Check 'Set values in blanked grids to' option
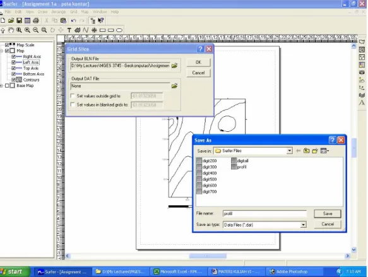Screen dimensions: 368x277 73,104
